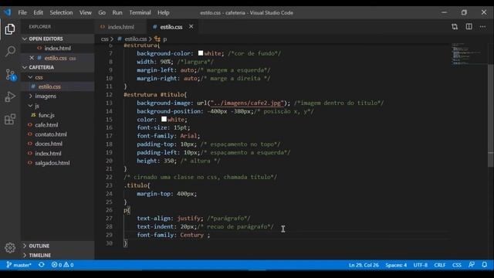The image size is (494, 278).
Task: Open the Explorer view in activity bar
Action: pos(10,29)
